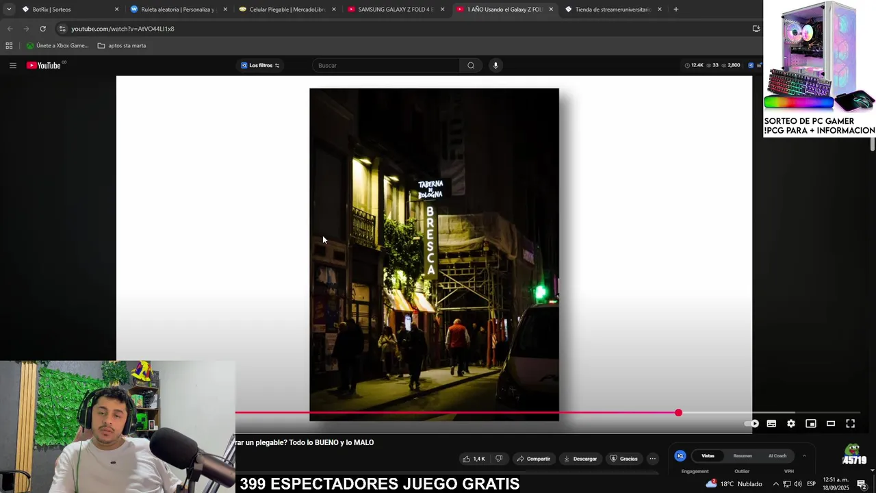Open taskbar clock and date
Screen dimensions: 876x493
(836, 484)
